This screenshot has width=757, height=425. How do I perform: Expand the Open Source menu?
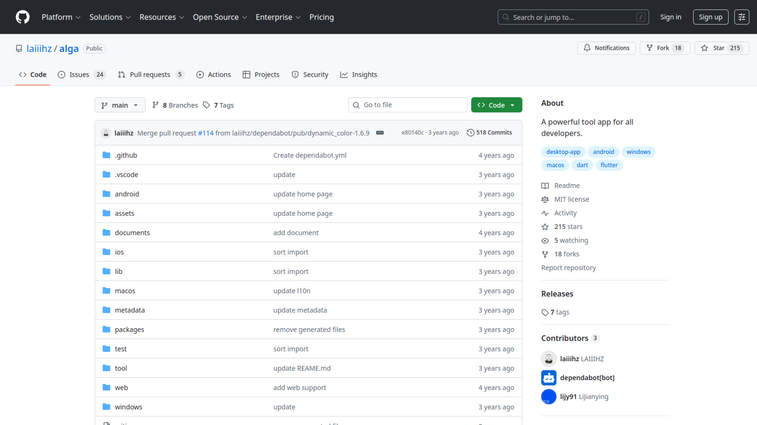pos(220,17)
